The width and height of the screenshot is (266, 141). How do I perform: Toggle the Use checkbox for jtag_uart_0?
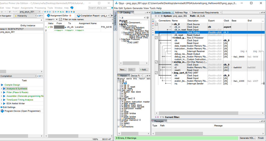point(156,73)
